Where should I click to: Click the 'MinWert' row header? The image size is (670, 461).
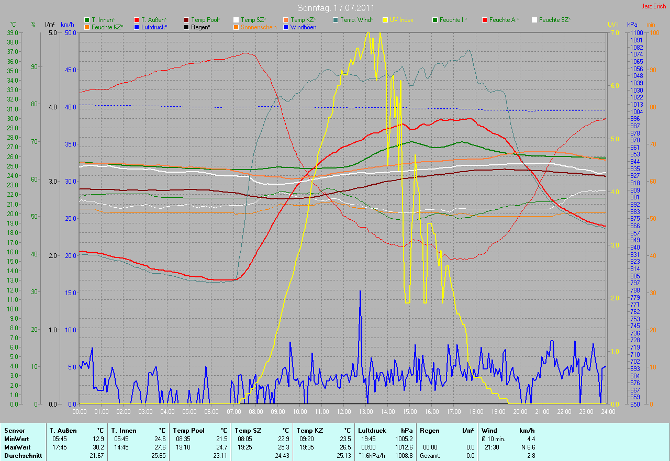click(x=17, y=439)
